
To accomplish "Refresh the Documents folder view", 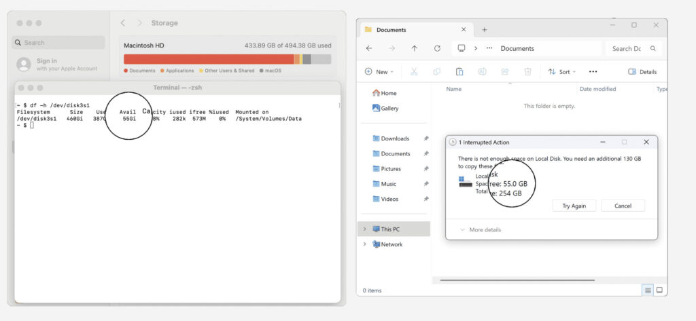I will tap(437, 48).
